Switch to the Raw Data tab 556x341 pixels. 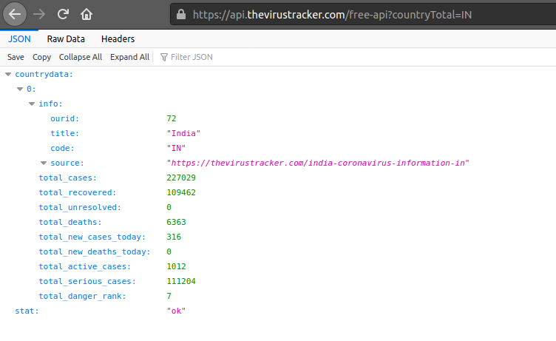[66, 39]
